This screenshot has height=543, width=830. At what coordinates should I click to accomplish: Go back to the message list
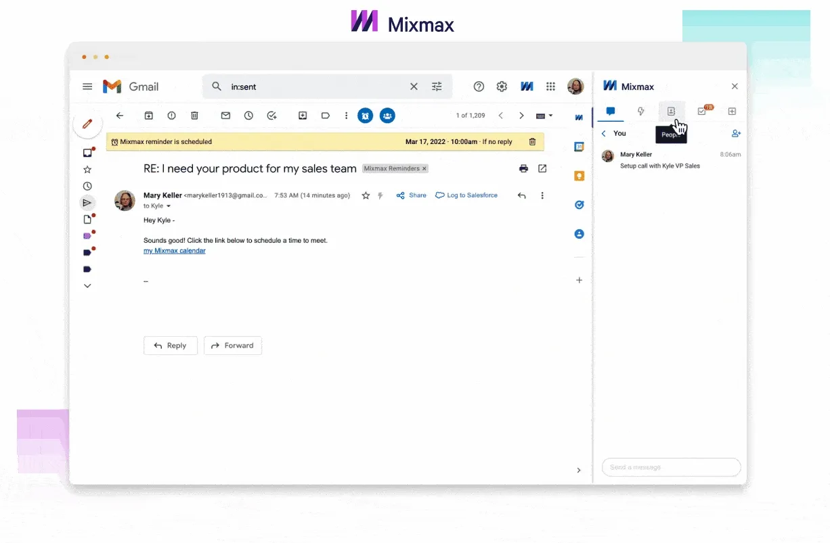tap(120, 116)
